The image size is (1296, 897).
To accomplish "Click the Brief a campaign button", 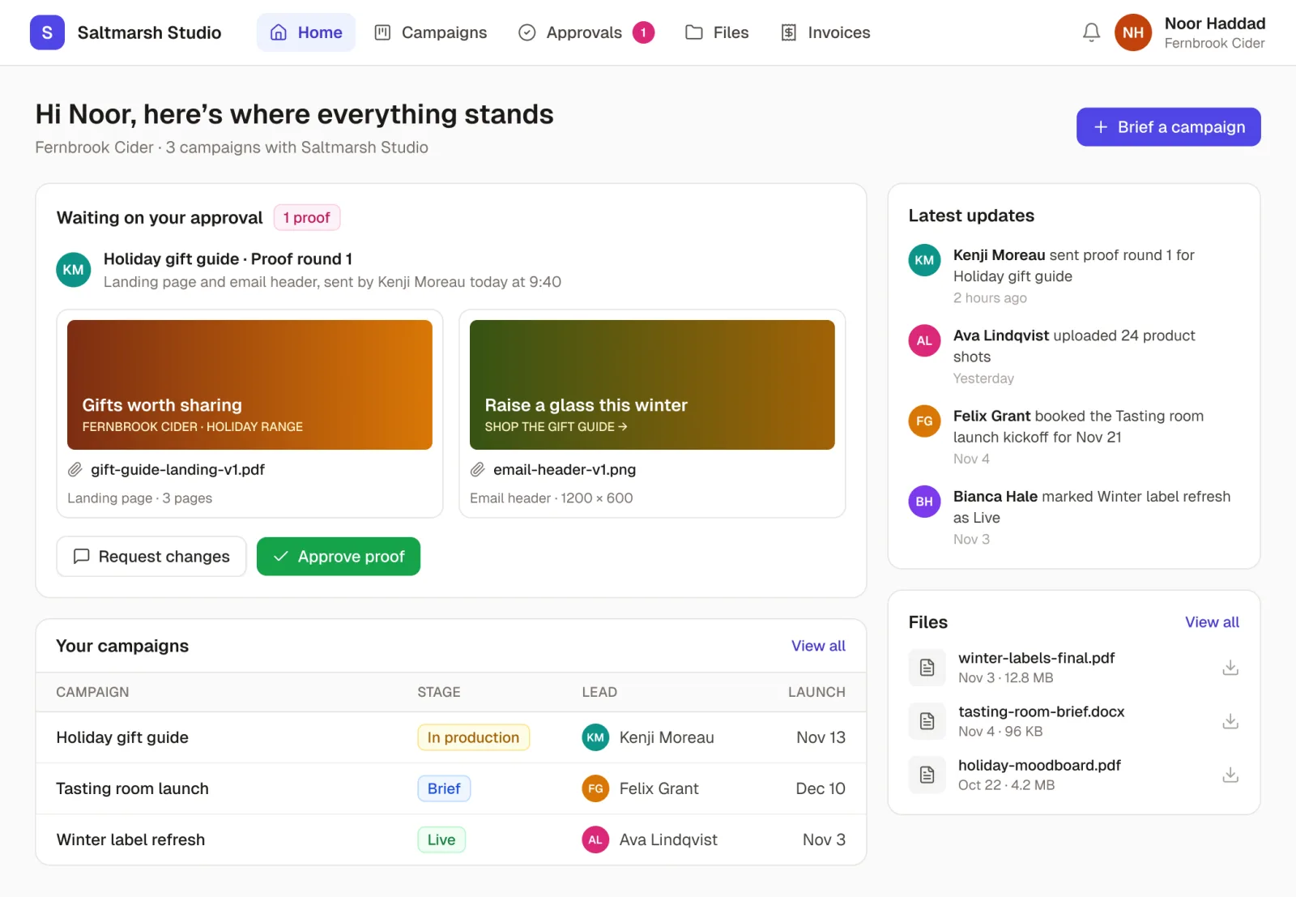I will click(1168, 127).
